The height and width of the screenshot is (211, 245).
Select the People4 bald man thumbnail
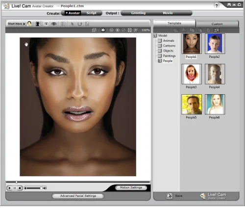pyautogui.click(x=215, y=74)
